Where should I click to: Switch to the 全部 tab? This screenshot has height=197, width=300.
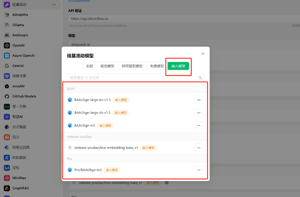89,66
